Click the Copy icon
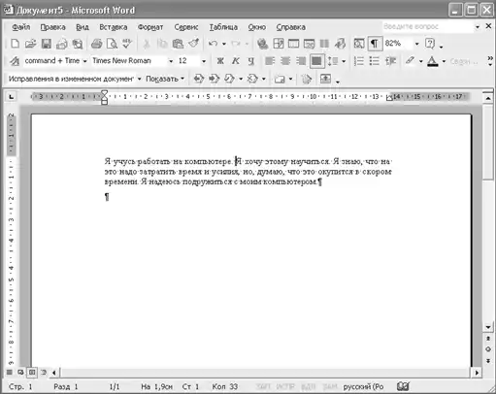Viewport: 496px width, 394px height. 162,44
